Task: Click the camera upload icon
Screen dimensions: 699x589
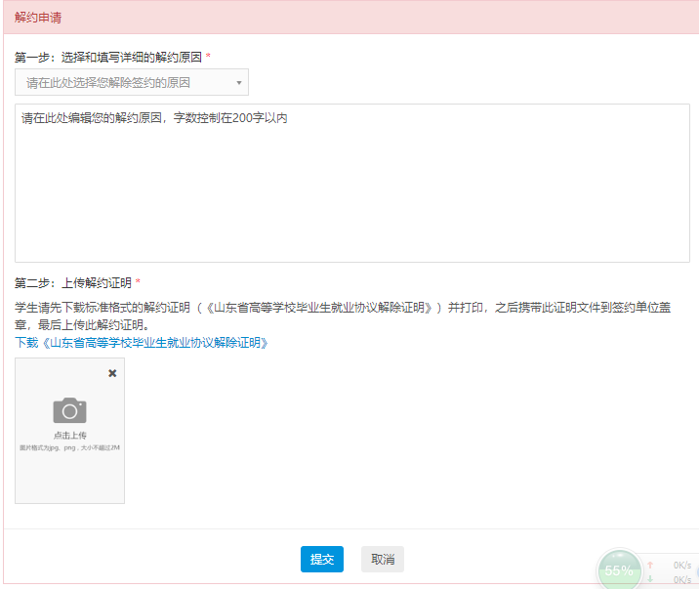Action: 69,410
